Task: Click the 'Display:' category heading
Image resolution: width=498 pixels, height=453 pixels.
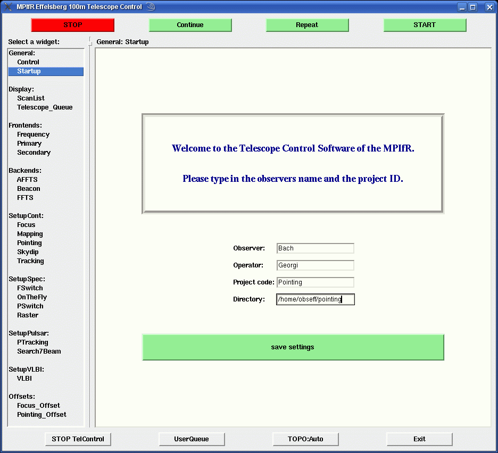Action: click(21, 89)
